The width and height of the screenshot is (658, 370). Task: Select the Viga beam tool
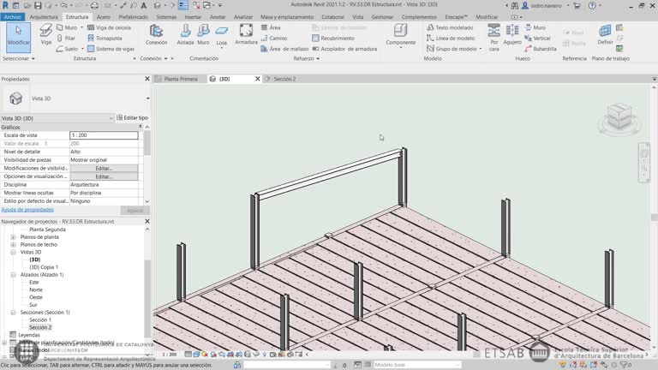(x=45, y=37)
